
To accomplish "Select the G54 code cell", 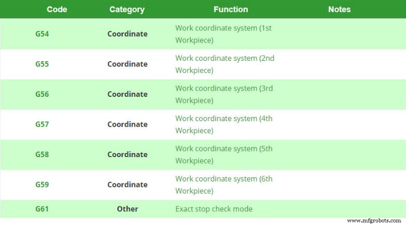I will coord(42,34).
